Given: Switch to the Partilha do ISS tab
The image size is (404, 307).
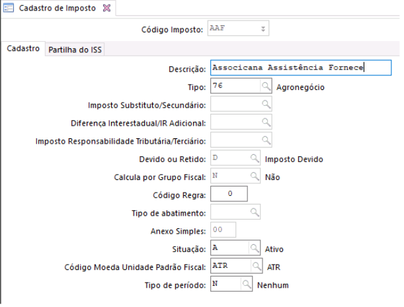Looking at the screenshot, I should coord(76,50).
